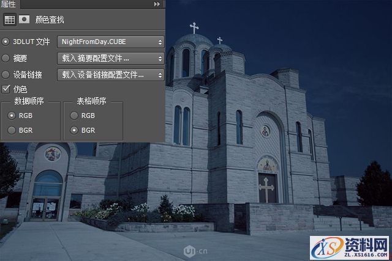The image size is (392, 261).
Task: Click the 数据顺序 group label
Action: [x=29, y=101]
